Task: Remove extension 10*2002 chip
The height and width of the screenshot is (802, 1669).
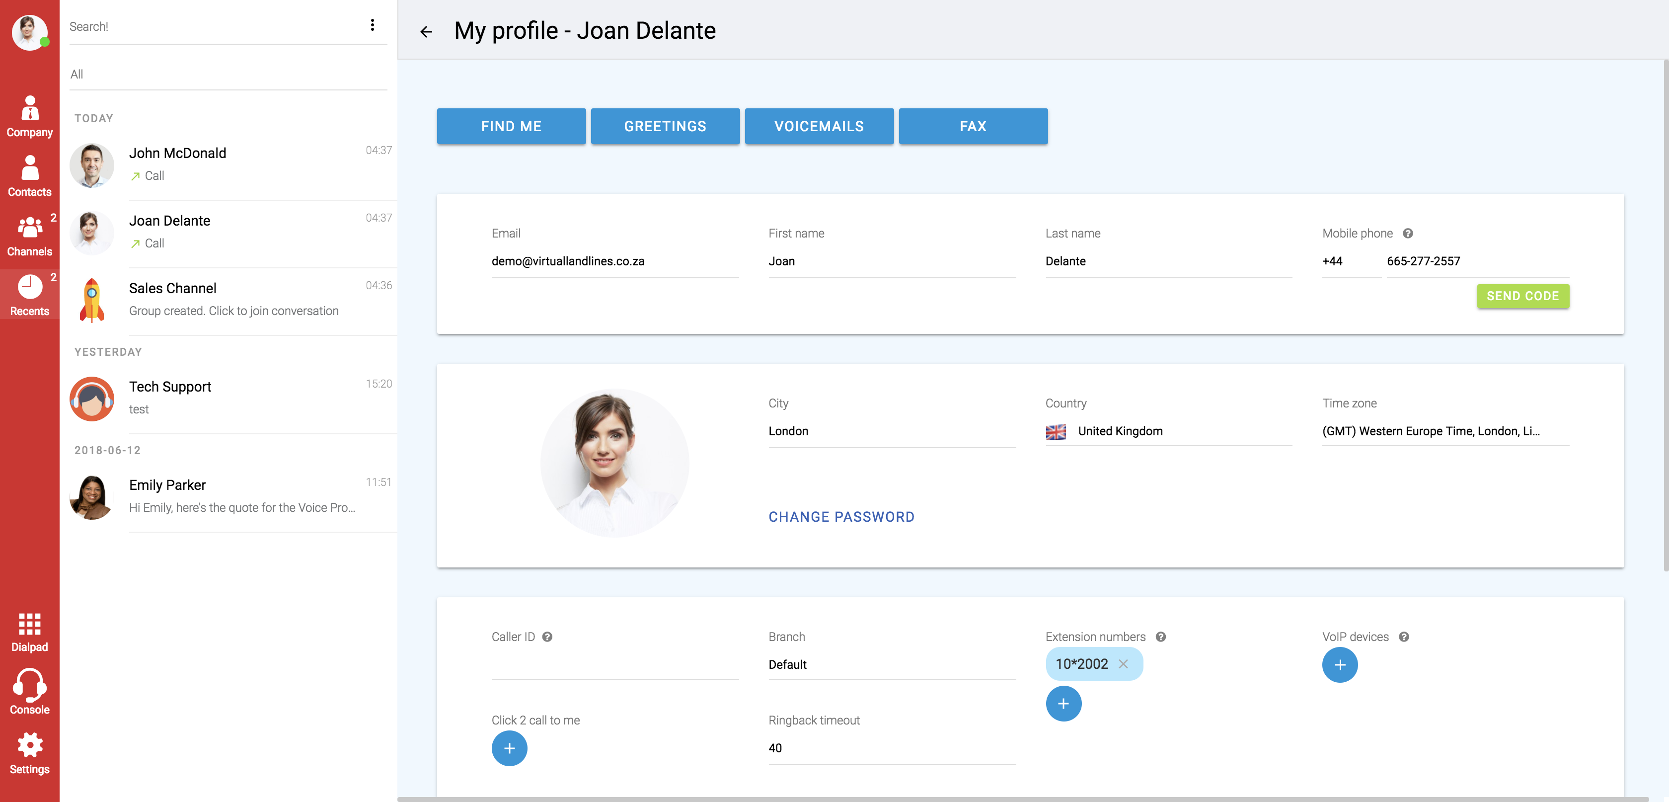Action: pyautogui.click(x=1124, y=664)
